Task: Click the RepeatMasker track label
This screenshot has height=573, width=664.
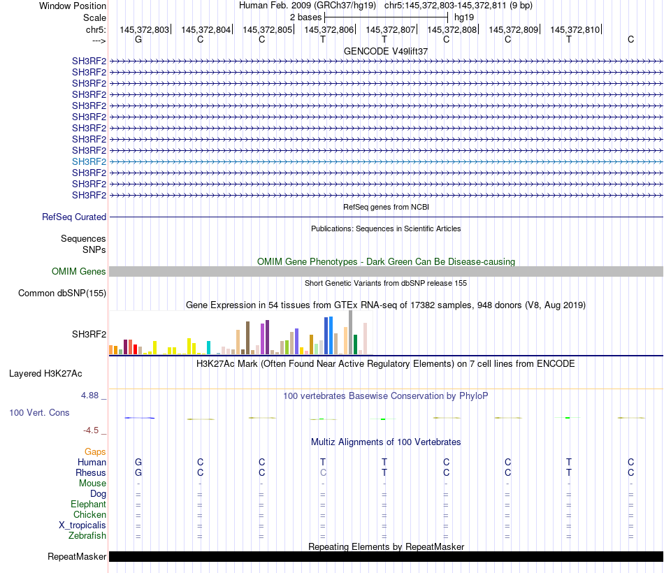Action: (77, 556)
